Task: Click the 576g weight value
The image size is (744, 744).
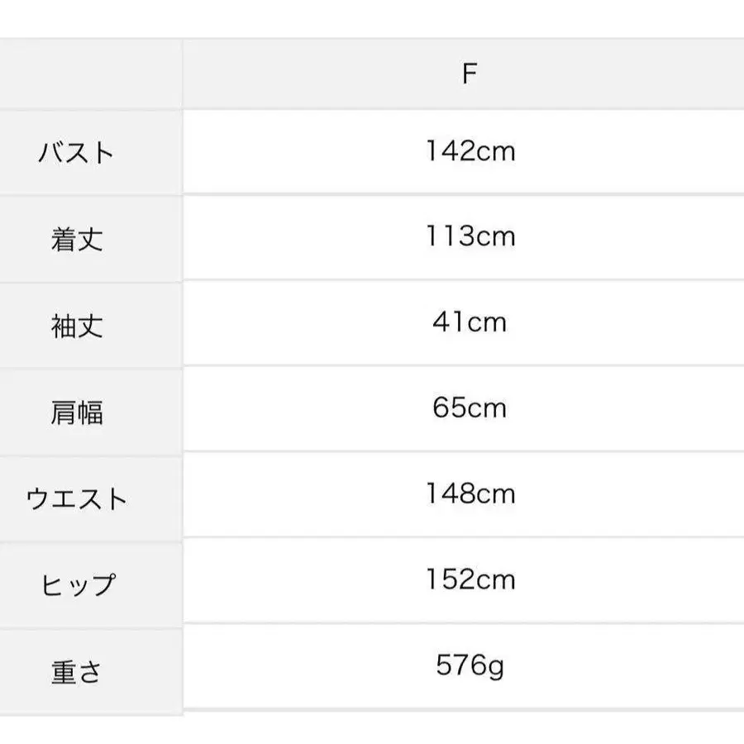Action: 470,666
